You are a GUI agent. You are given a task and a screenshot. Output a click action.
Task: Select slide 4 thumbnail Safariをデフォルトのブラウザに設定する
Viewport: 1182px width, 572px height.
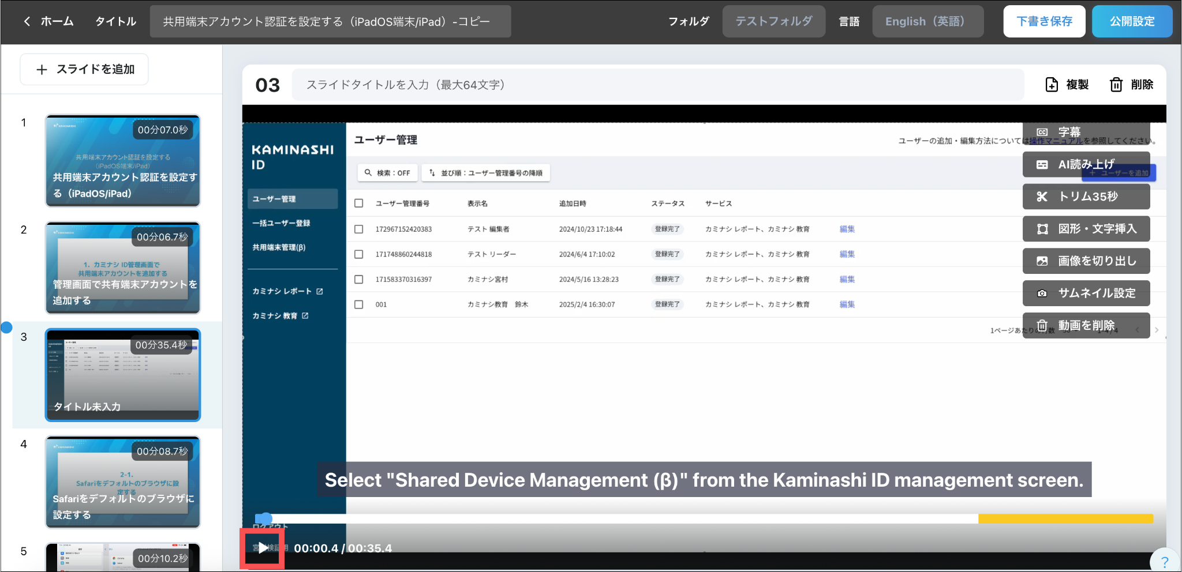(123, 483)
